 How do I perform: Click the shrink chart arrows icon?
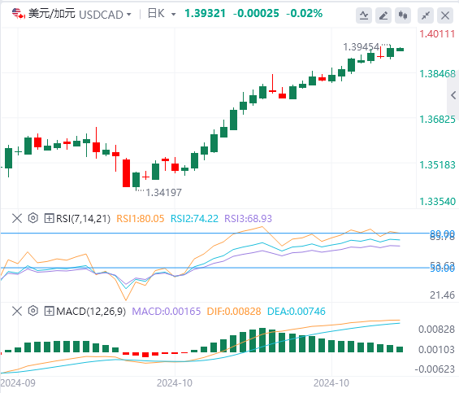[x=426, y=15]
